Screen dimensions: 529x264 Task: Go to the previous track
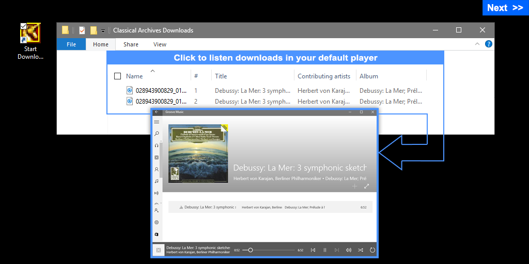[x=313, y=250]
